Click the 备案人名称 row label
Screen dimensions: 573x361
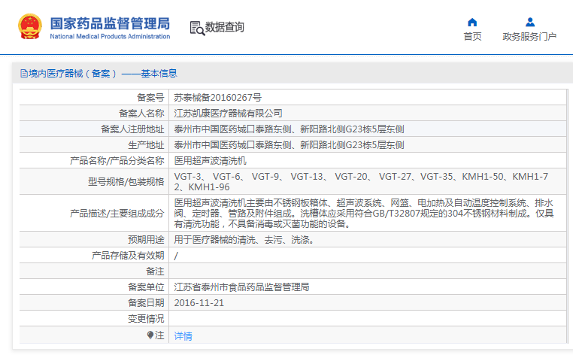pos(141,114)
